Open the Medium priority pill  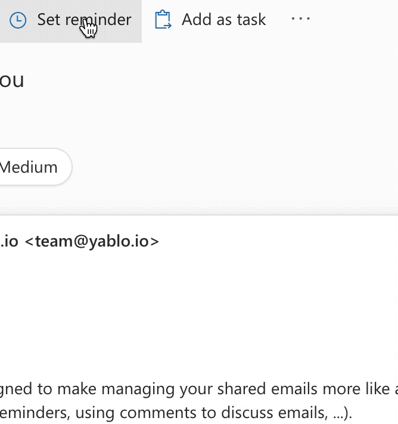(31, 167)
